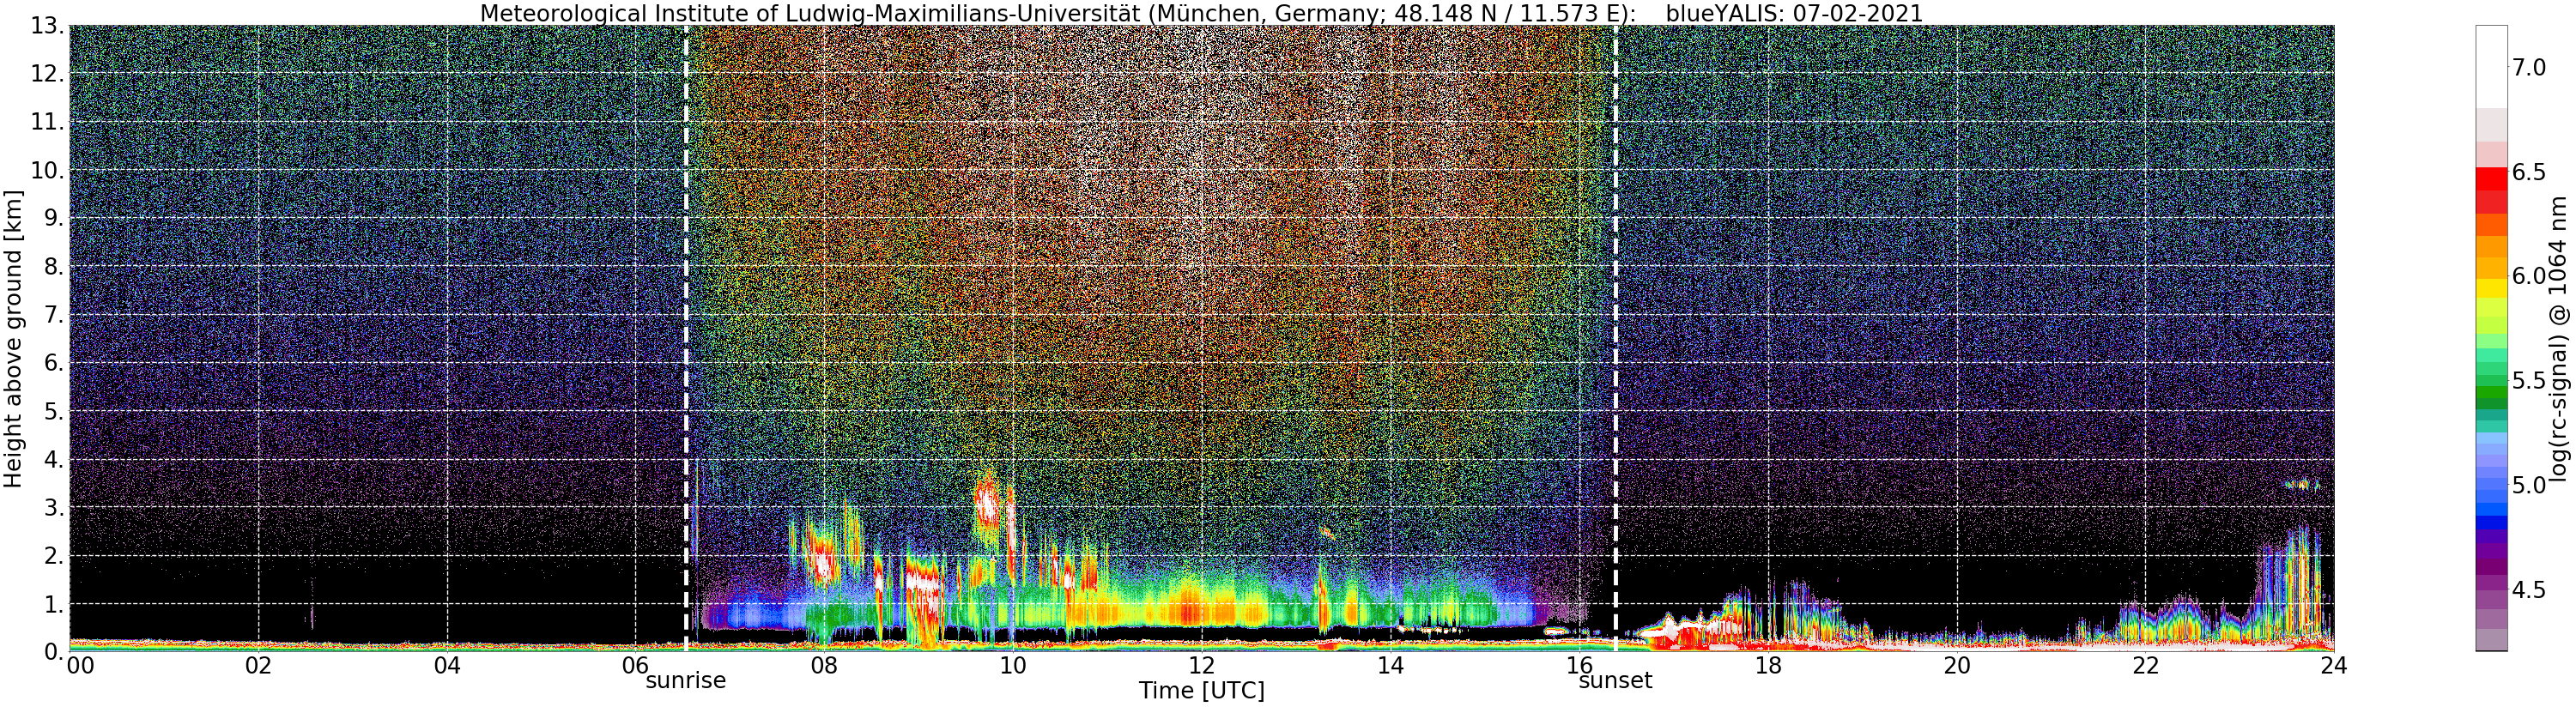Click the '13.' tick on the height axis
Screen dimensions: 2576x707
(x=47, y=26)
